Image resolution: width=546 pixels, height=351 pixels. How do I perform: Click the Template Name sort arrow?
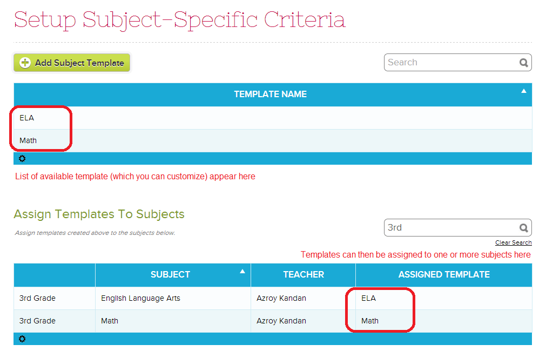click(x=523, y=91)
